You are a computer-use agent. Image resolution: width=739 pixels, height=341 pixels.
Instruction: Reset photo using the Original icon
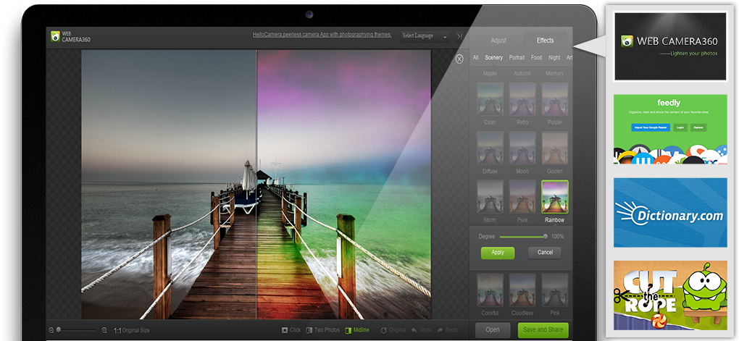[393, 330]
